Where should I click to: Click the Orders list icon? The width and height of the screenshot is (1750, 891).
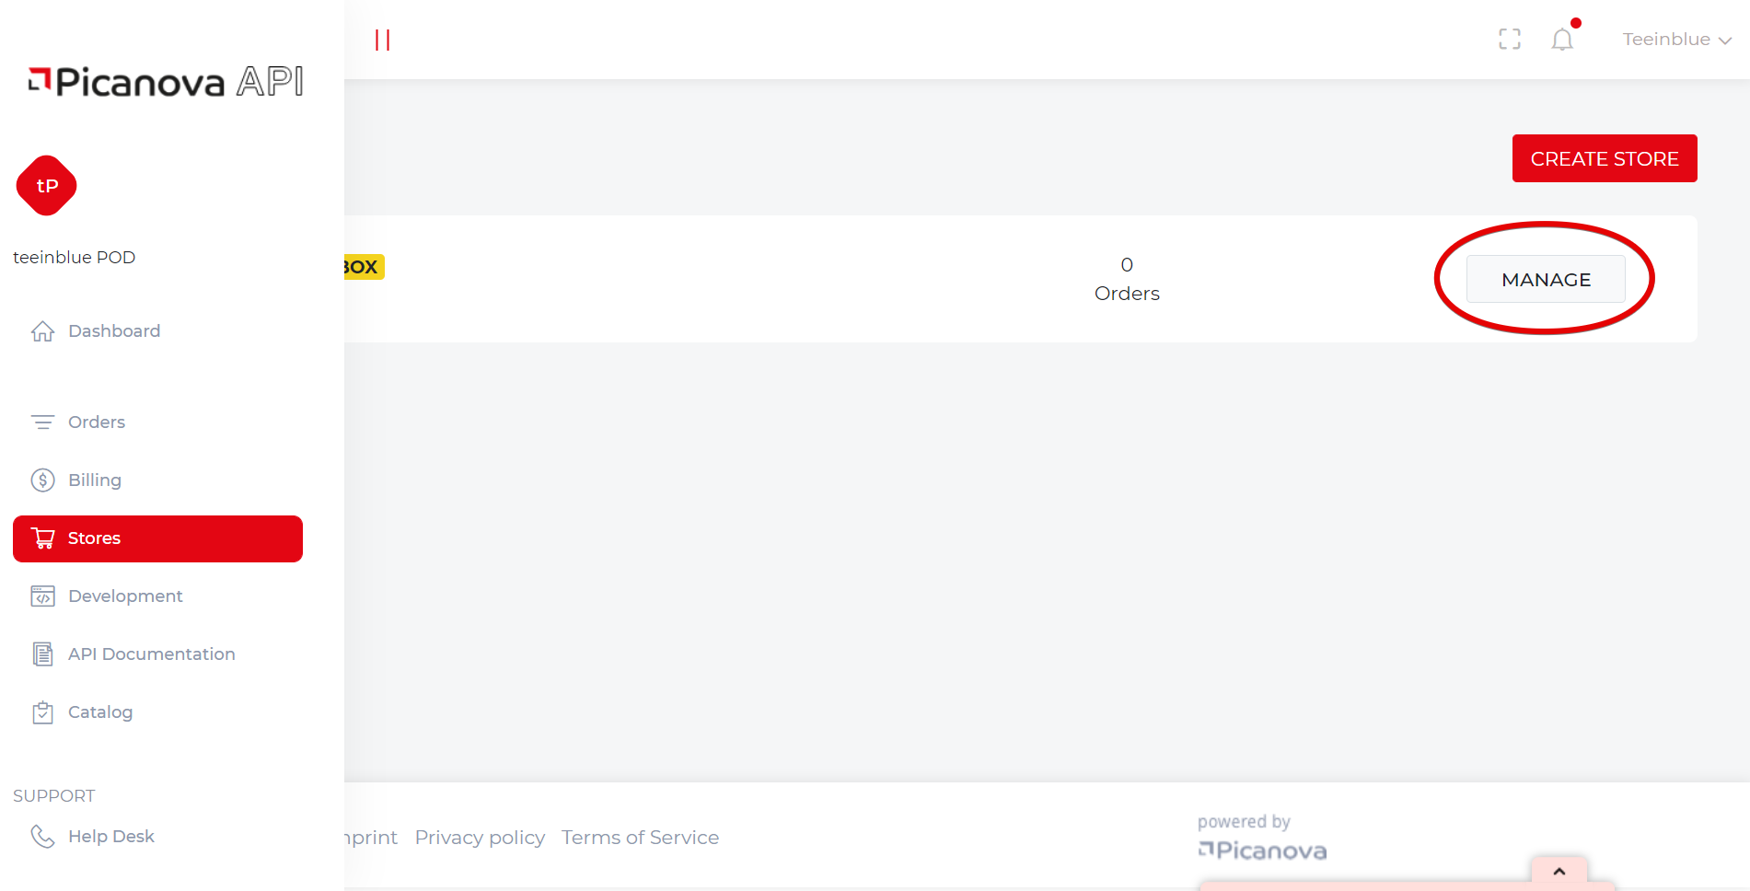click(42, 422)
